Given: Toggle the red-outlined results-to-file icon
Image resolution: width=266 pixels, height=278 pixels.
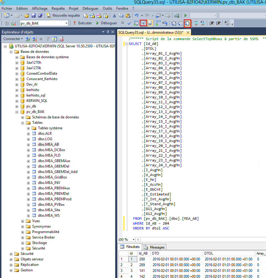Looking at the screenshot, I should (x=187, y=23).
